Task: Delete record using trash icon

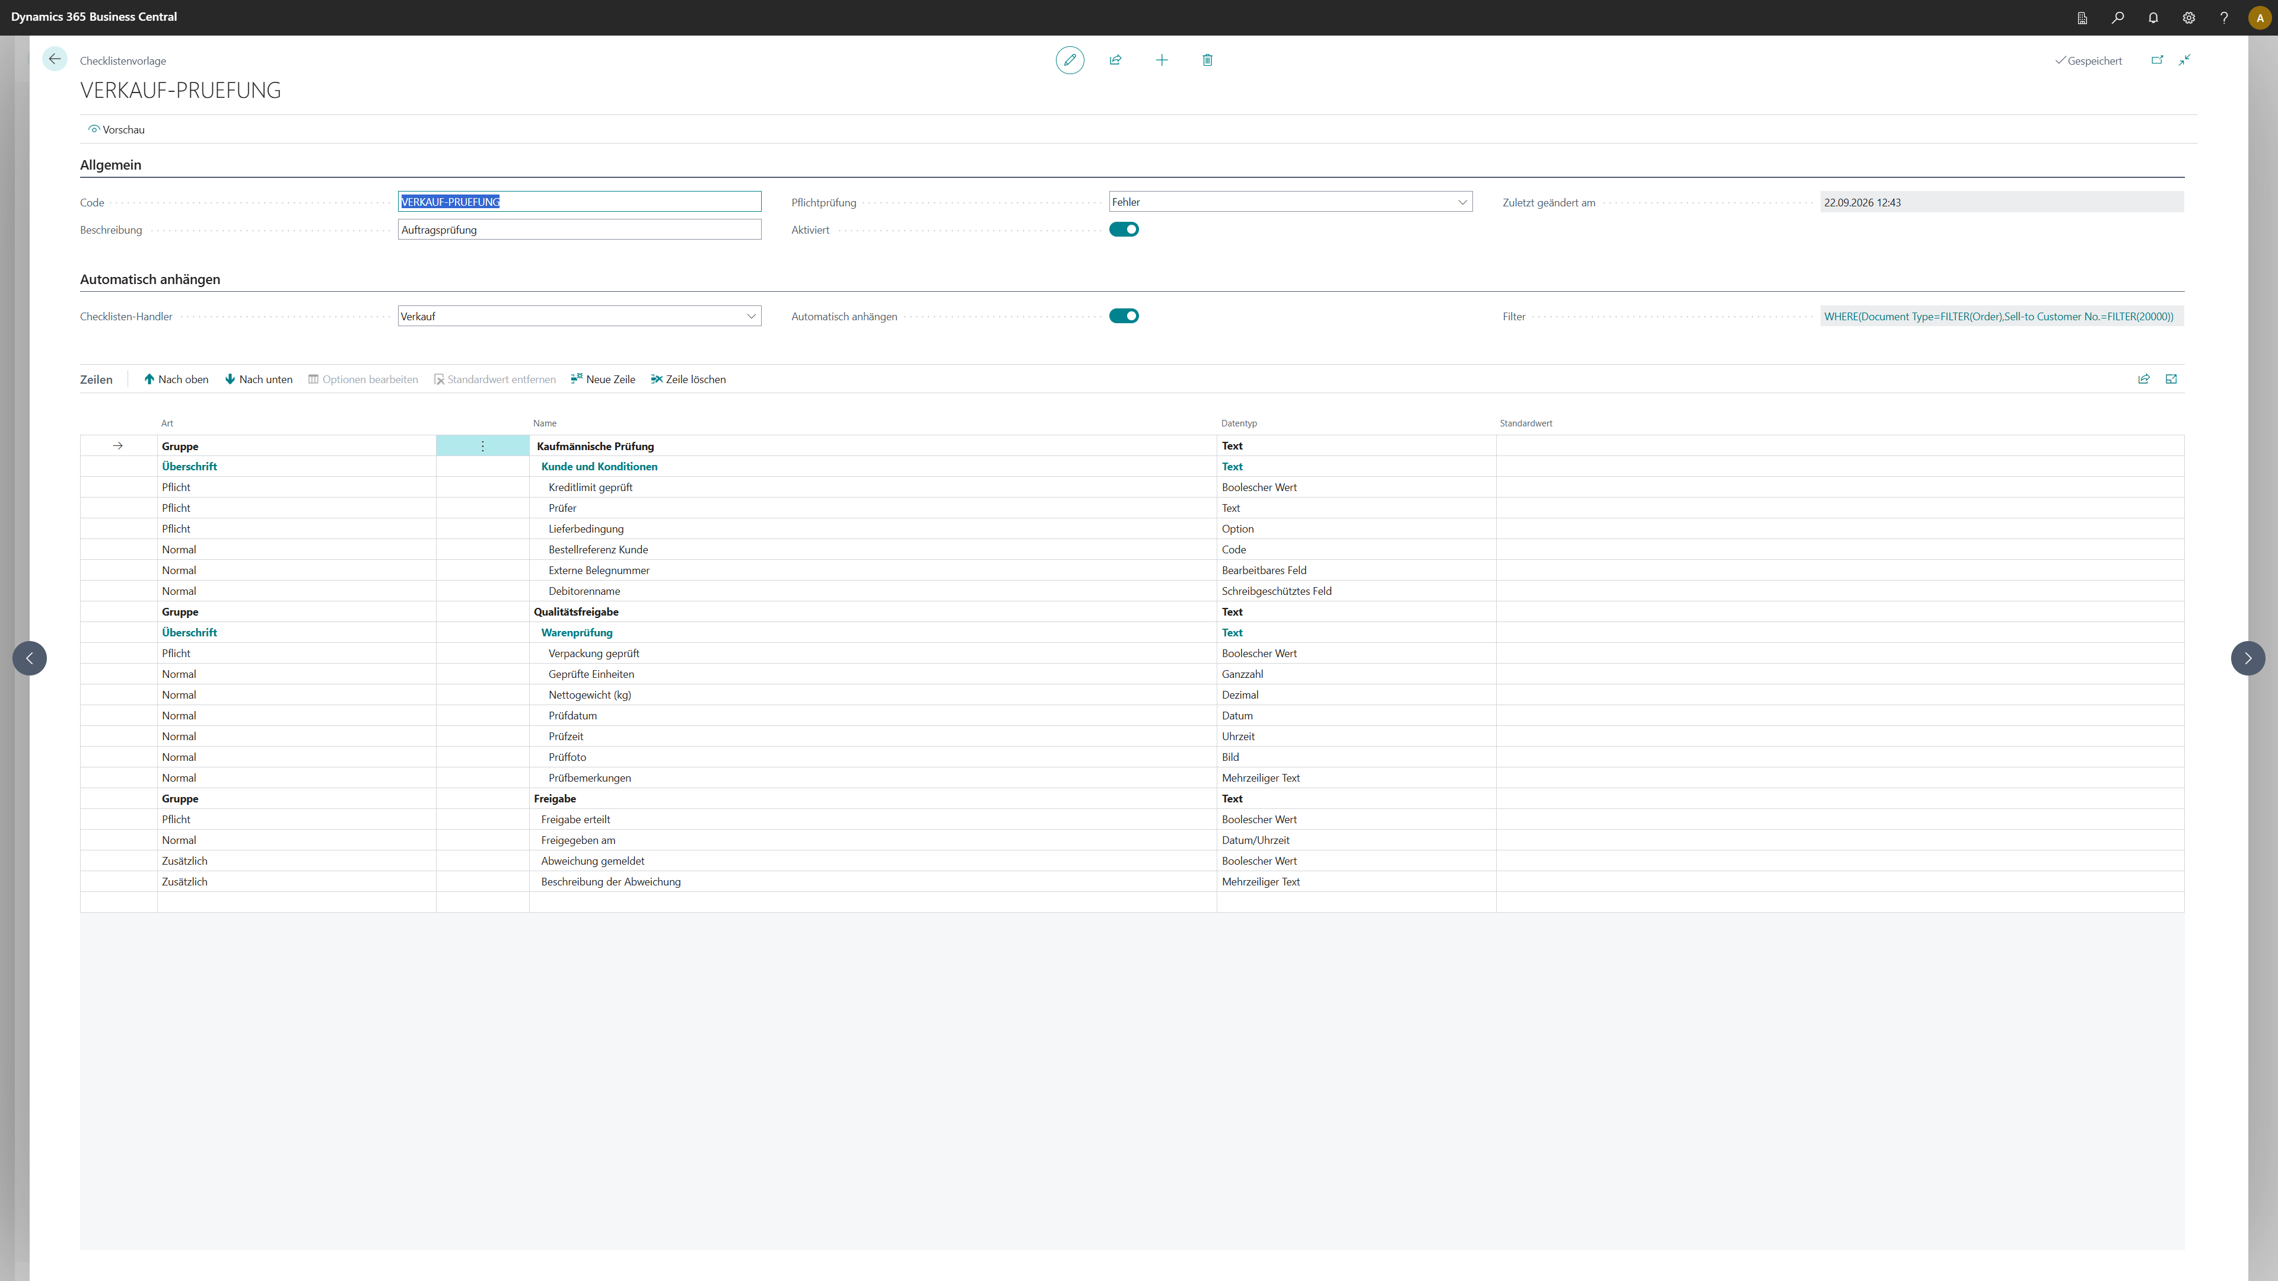Action: 1208,60
